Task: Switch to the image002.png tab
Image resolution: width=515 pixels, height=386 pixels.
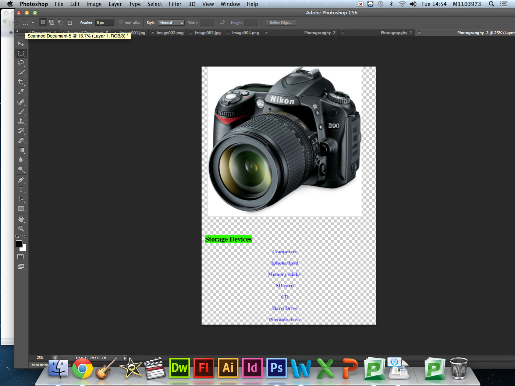Action: pyautogui.click(x=170, y=33)
